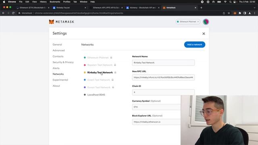Open the account avatar menu
This screenshot has height=145, width=258.
(206, 22)
